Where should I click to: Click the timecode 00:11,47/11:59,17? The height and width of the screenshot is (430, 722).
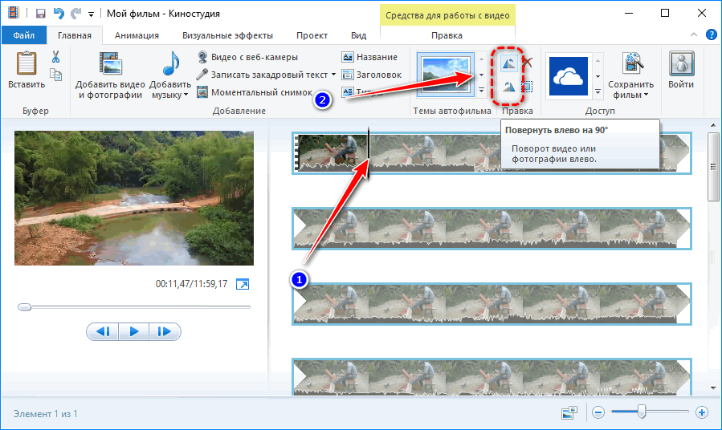(x=192, y=284)
